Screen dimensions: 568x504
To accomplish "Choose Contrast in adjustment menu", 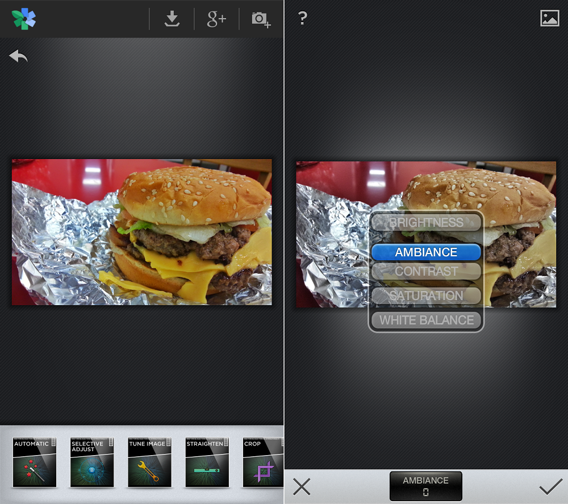I will (x=426, y=272).
